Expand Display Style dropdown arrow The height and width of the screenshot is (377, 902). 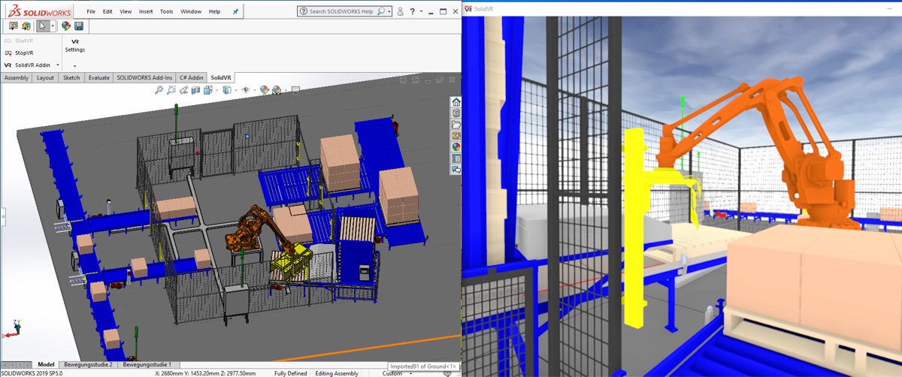236,90
